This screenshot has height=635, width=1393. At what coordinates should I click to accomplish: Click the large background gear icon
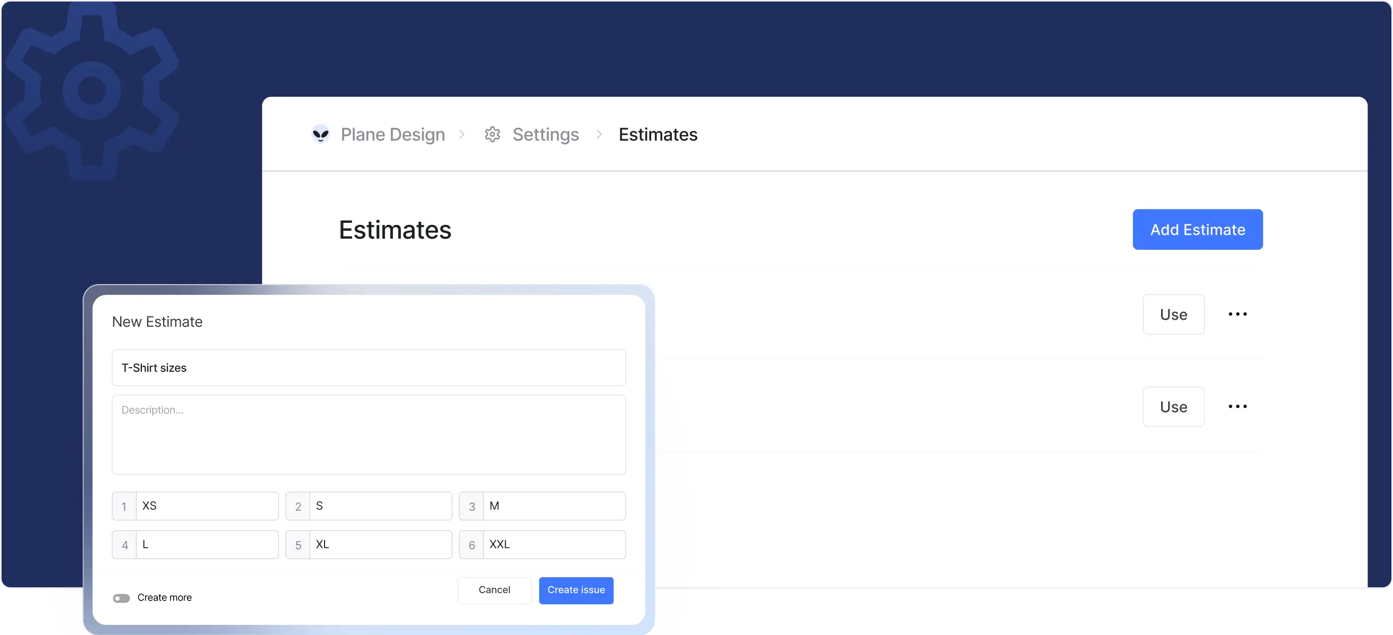[x=92, y=90]
